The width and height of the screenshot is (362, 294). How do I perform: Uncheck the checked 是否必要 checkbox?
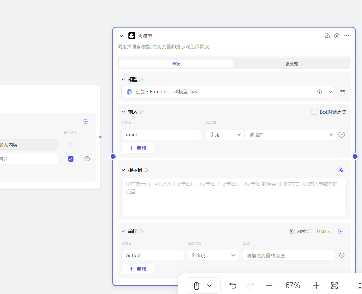pos(71,159)
